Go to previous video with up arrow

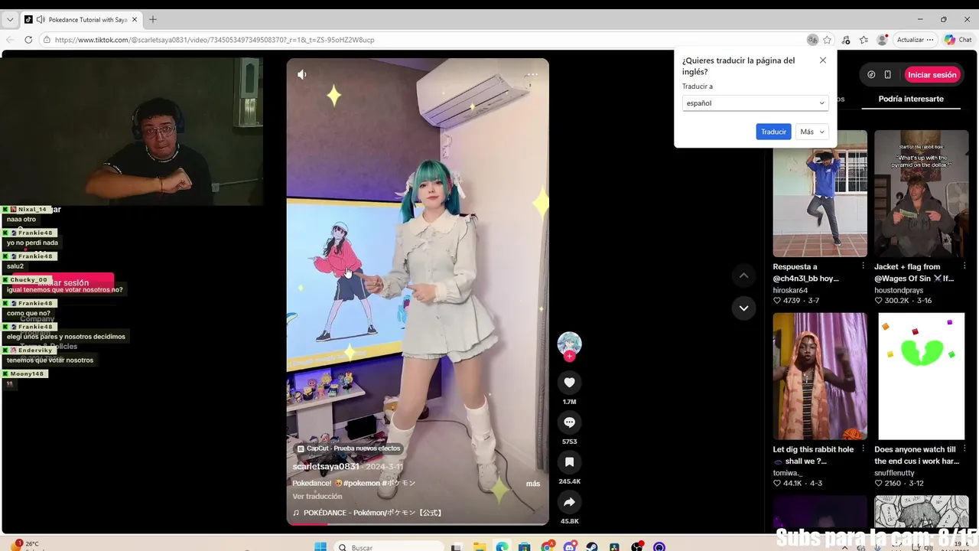[743, 275]
